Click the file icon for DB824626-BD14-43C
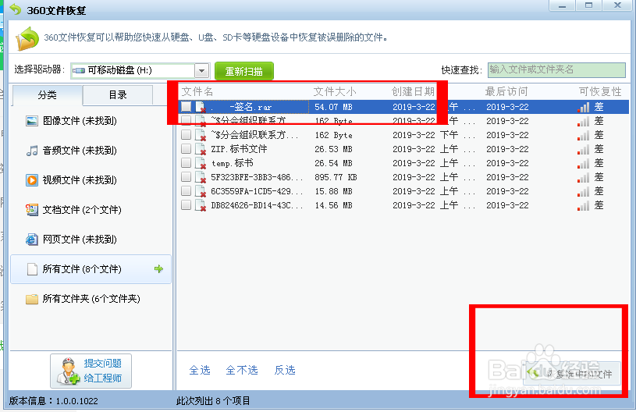This screenshot has height=412, width=636. tap(201, 205)
